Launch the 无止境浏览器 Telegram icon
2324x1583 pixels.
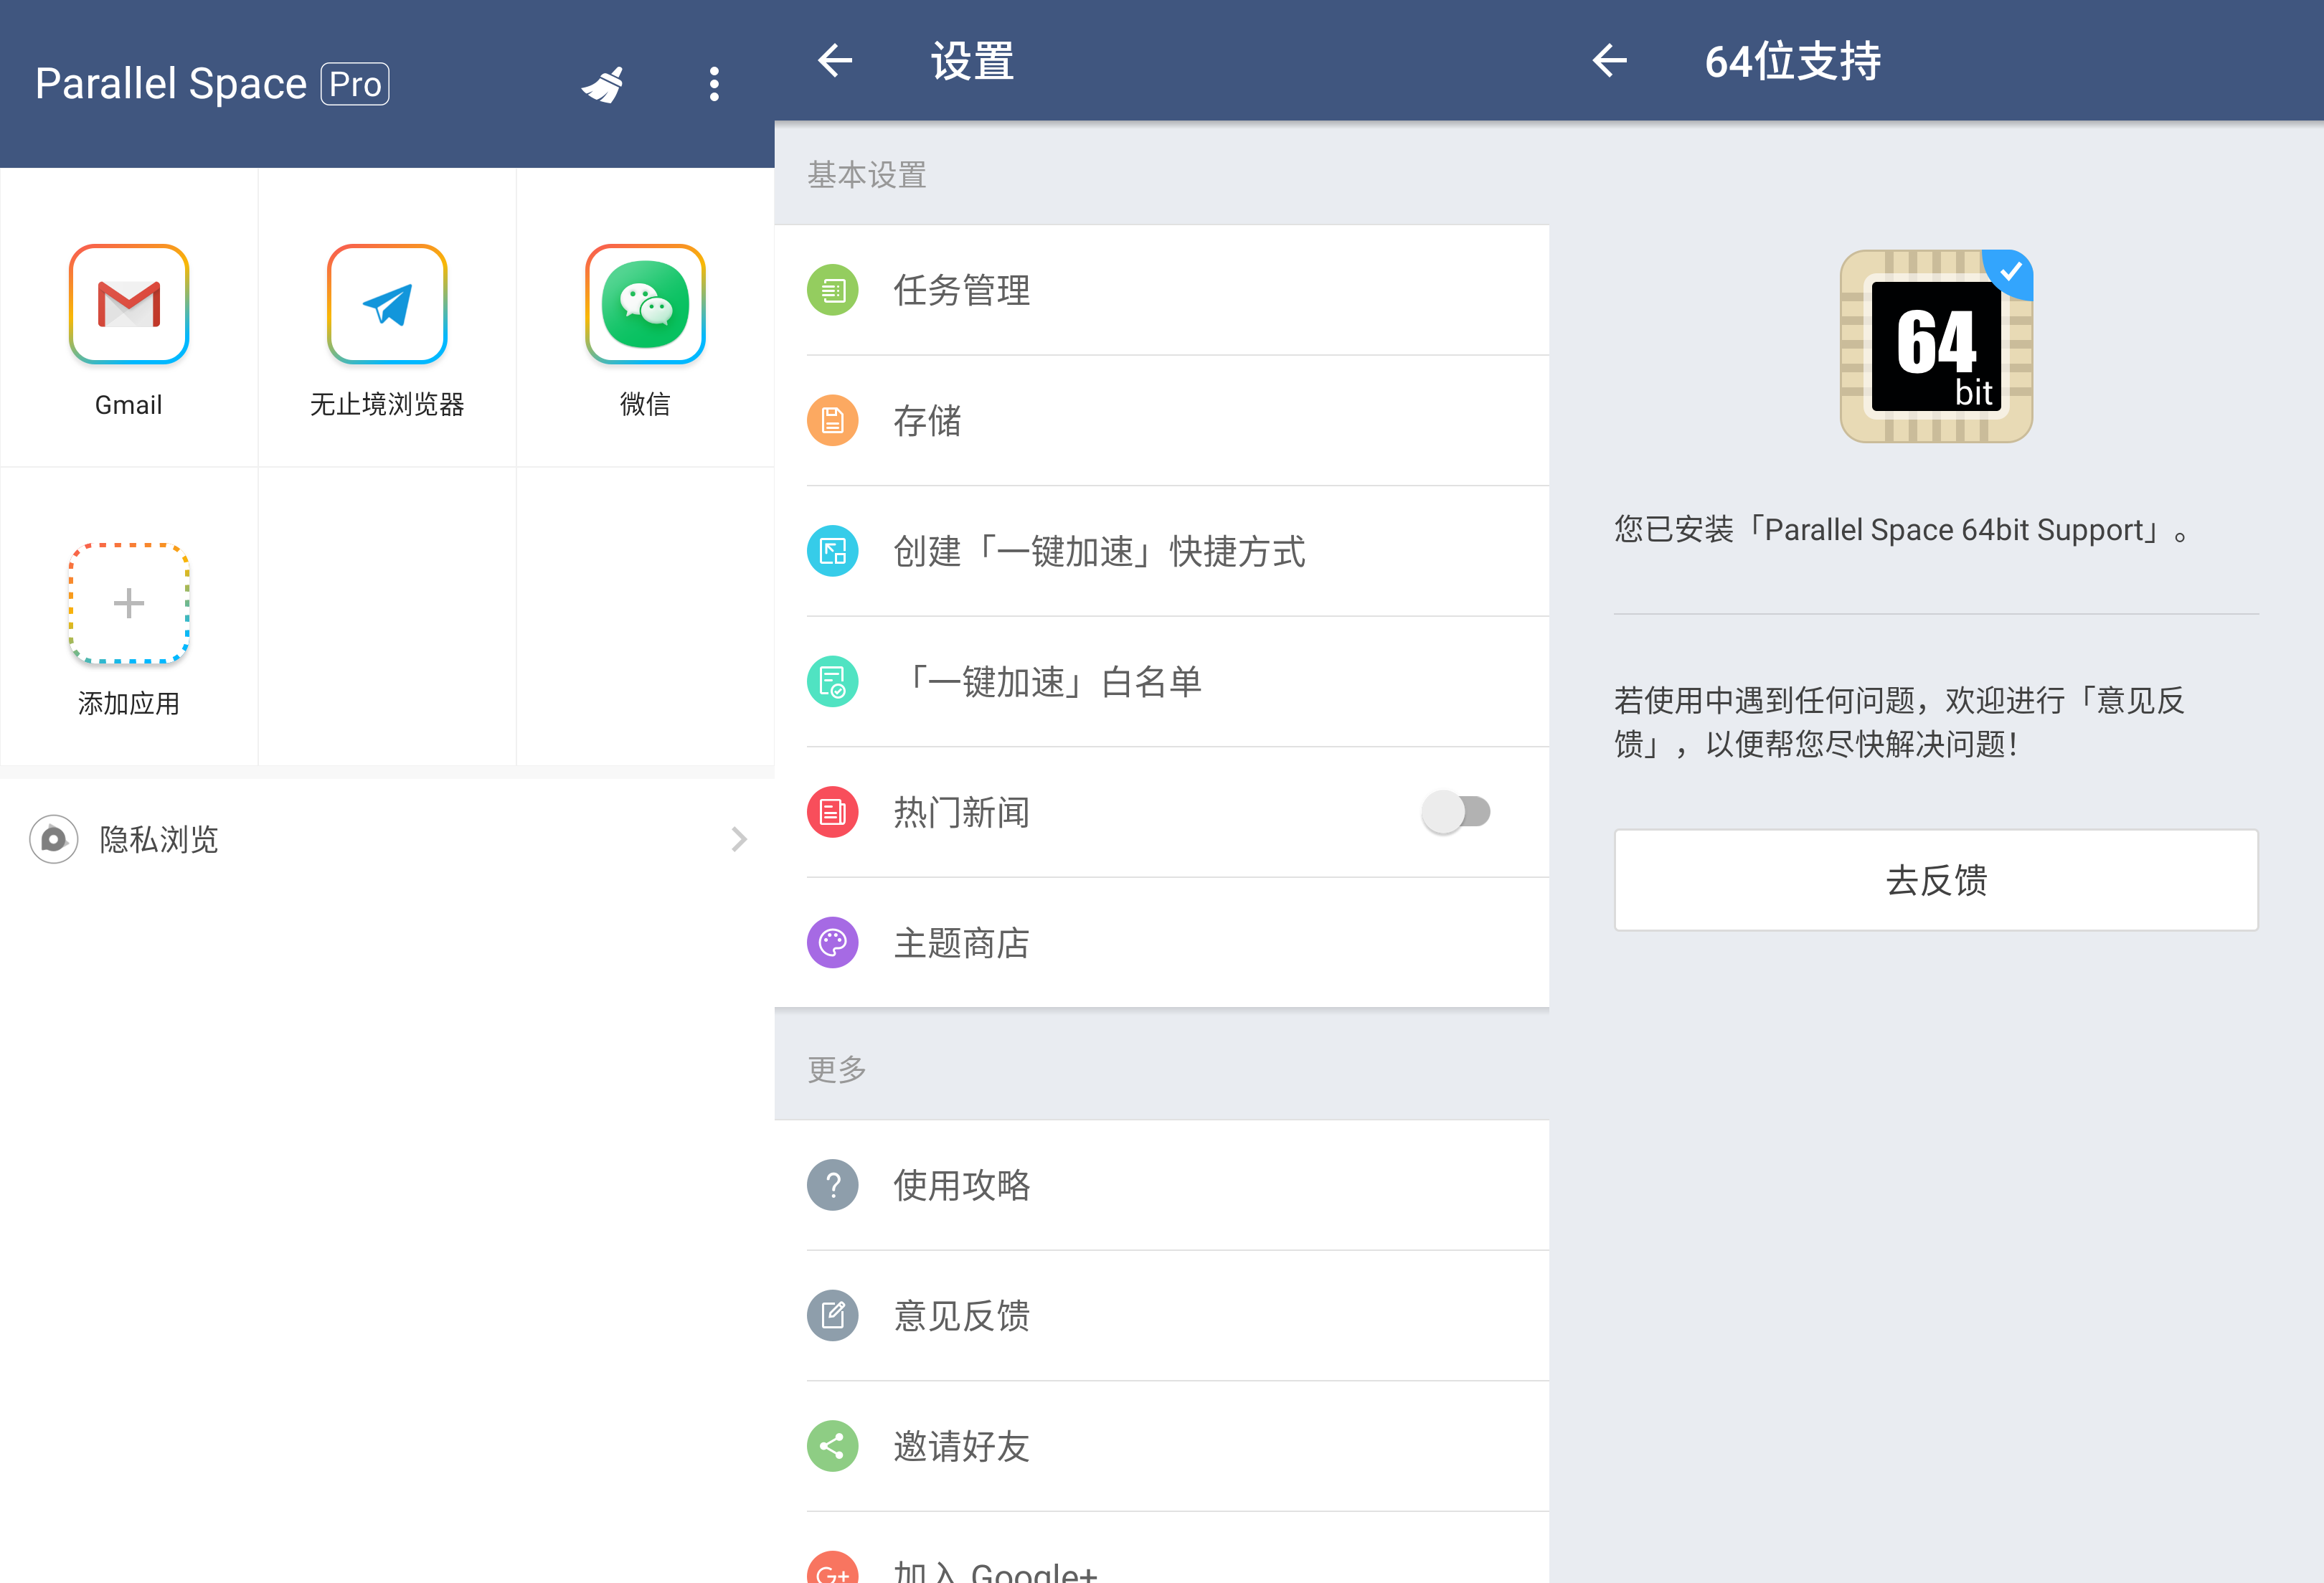point(387,304)
